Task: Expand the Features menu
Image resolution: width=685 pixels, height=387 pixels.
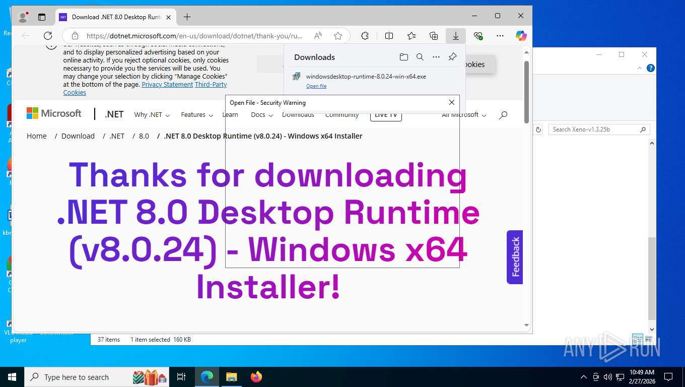Action: pyautogui.click(x=196, y=115)
